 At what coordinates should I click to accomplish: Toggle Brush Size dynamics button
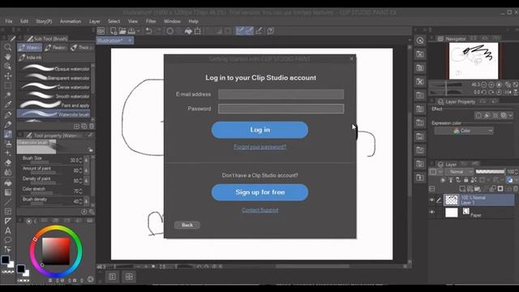(87, 161)
